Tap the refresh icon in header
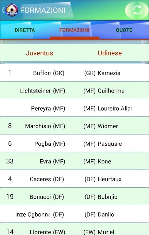The image size is (149, 235). click(x=137, y=10)
